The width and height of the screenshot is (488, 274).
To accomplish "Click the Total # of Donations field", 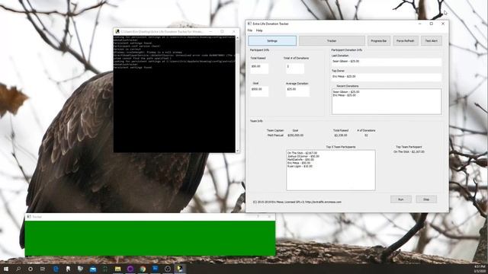I will pyautogui.click(x=295, y=68).
